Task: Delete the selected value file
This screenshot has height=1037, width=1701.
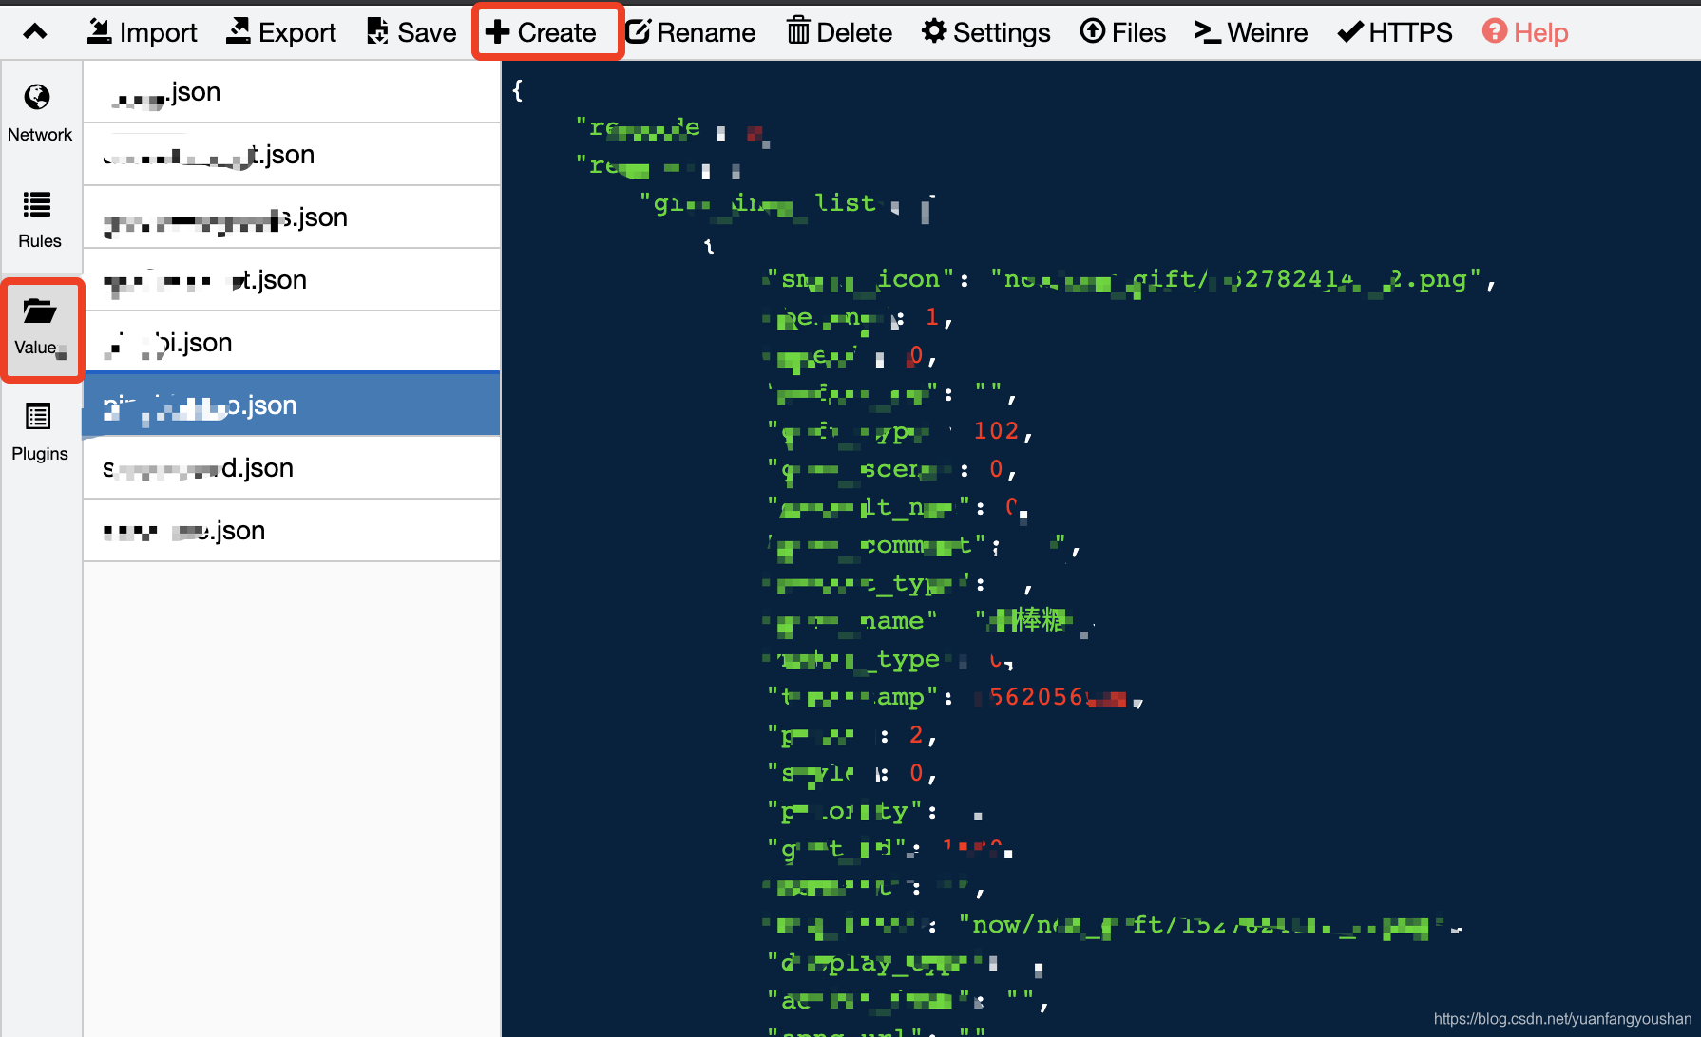Action: coord(839,32)
